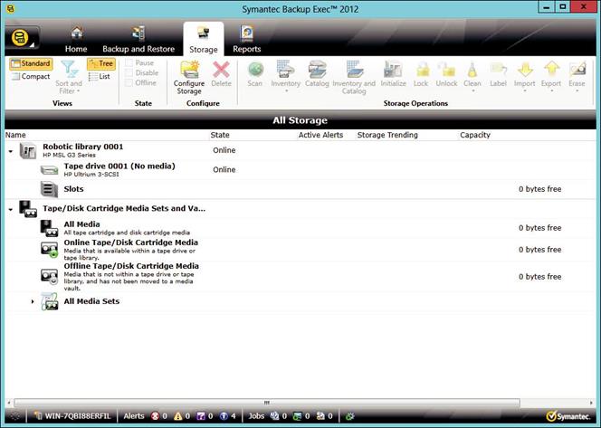Image resolution: width=601 pixels, height=428 pixels.
Task: Click the warning alerts yellow icon
Action: pyautogui.click(x=177, y=416)
